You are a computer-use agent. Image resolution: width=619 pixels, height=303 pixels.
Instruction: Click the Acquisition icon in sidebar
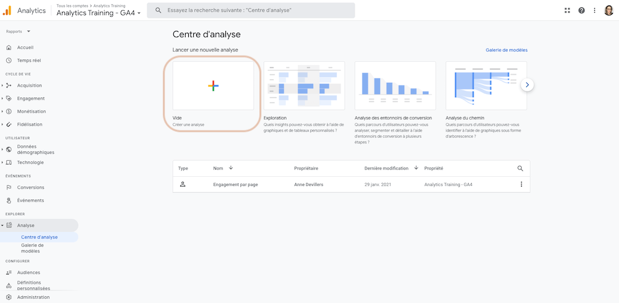pos(9,85)
